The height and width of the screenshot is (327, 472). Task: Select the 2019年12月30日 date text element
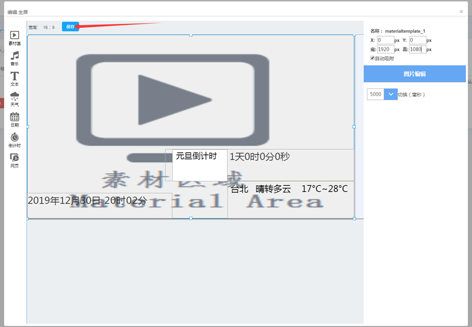tap(87, 201)
